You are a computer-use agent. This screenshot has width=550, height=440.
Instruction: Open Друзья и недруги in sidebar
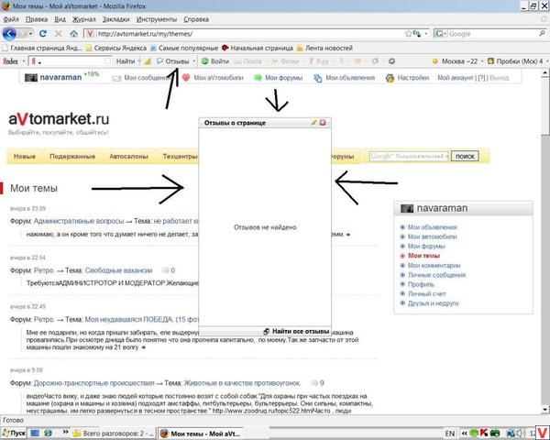(x=434, y=303)
